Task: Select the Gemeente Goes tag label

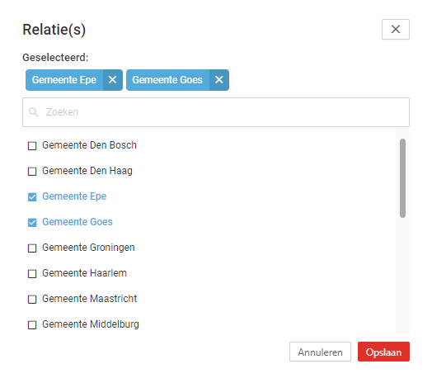Action: [x=167, y=80]
